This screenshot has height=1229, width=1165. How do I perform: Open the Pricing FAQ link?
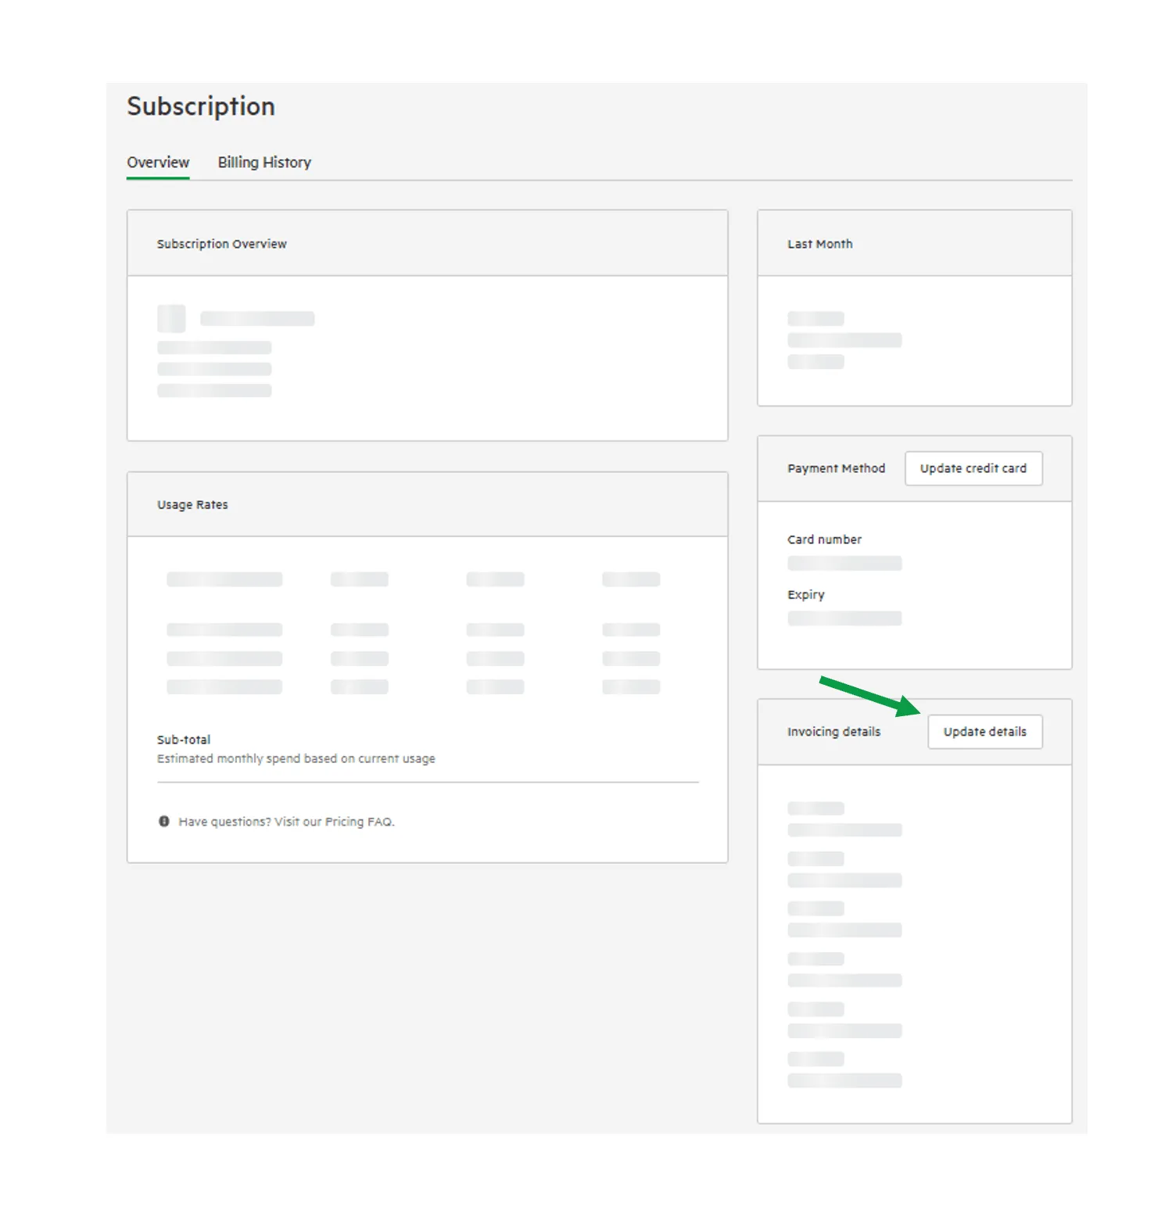pyautogui.click(x=359, y=822)
